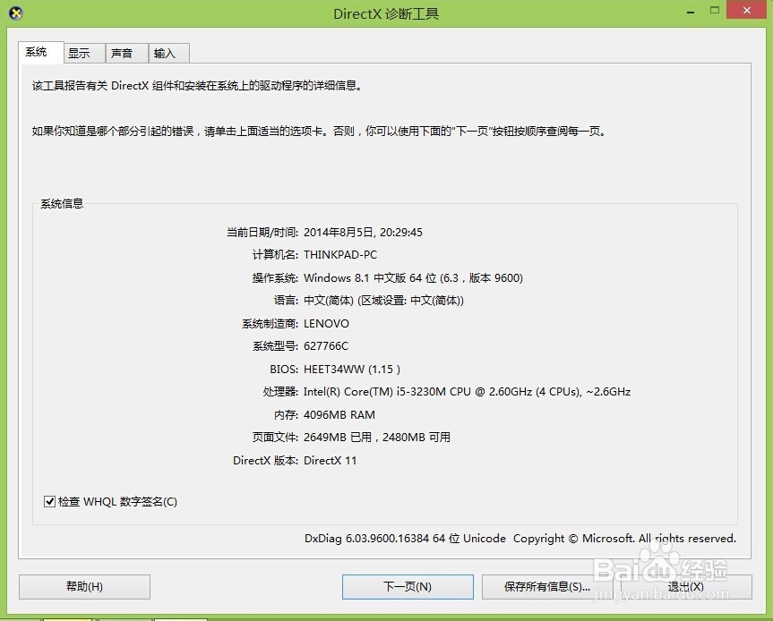Maximize the DirectX diagnostic window

tap(715, 11)
